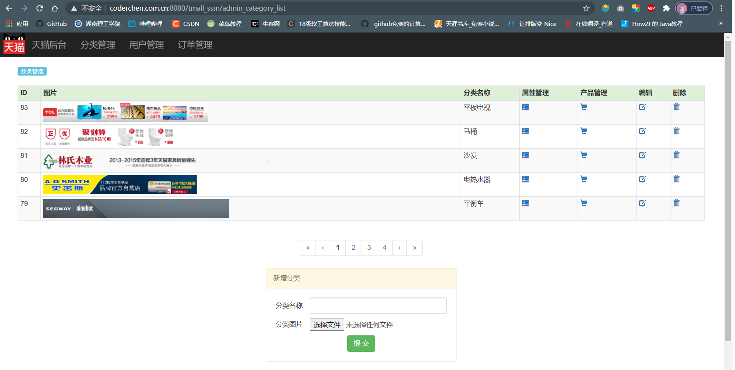The image size is (735, 370).
Task: Open CSDN bookmark
Action: (x=186, y=24)
